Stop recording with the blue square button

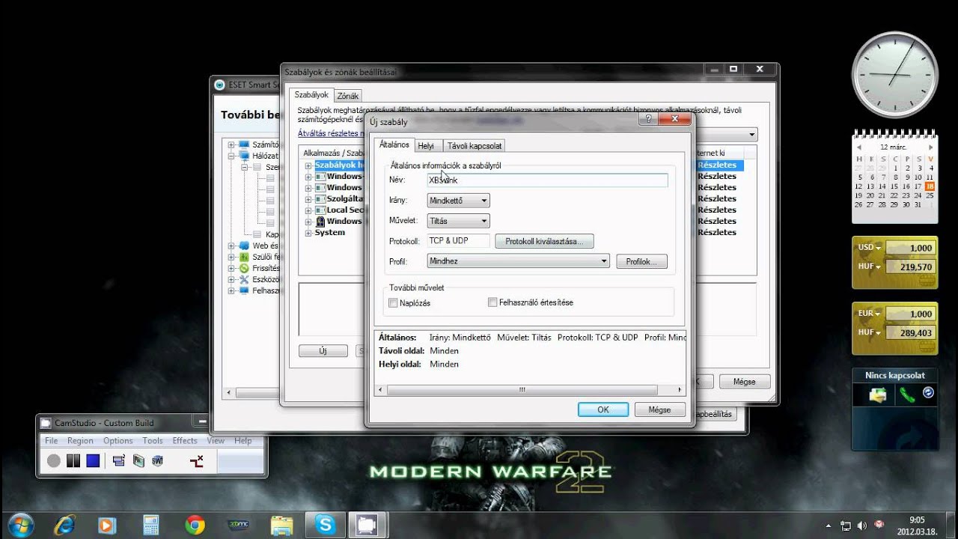93,461
